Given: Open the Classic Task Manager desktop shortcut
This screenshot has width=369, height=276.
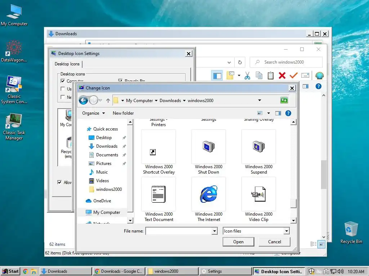Looking at the screenshot, I should click(x=14, y=127).
